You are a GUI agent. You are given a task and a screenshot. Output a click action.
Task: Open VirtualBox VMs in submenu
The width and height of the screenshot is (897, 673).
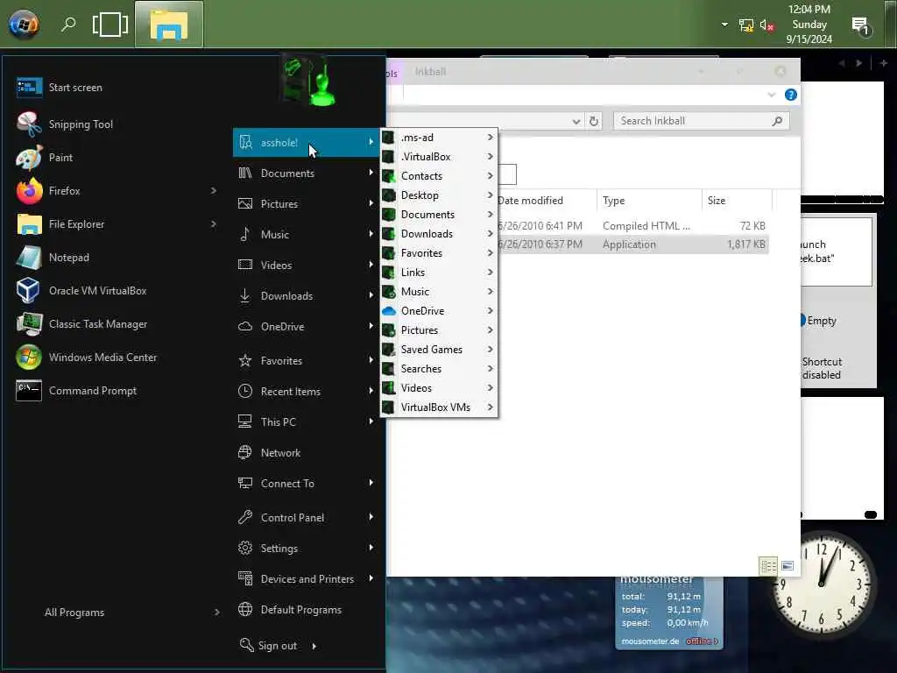439,407
